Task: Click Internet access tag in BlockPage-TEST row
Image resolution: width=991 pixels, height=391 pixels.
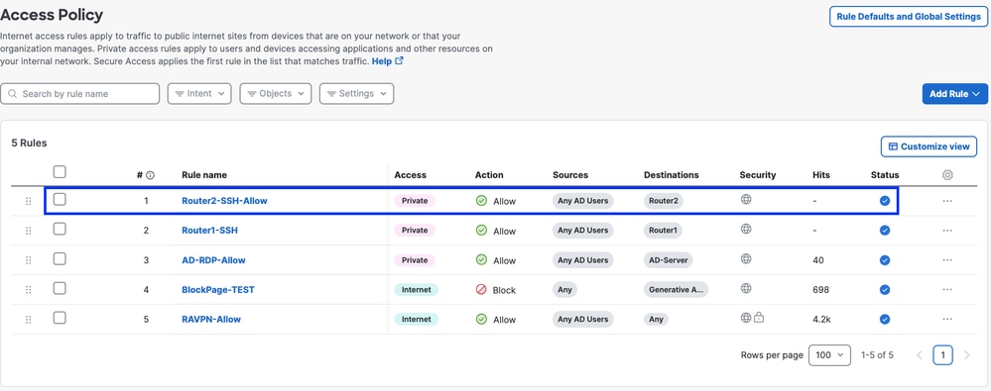Action: [416, 289]
